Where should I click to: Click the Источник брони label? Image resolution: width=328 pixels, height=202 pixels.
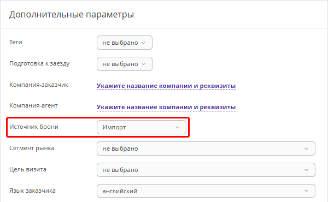click(x=34, y=127)
